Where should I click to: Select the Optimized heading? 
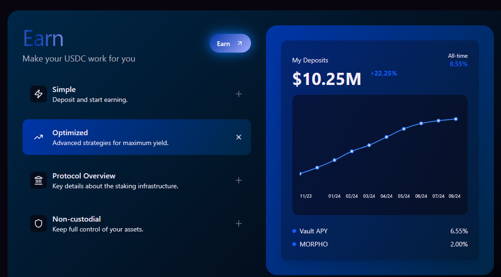click(x=70, y=133)
